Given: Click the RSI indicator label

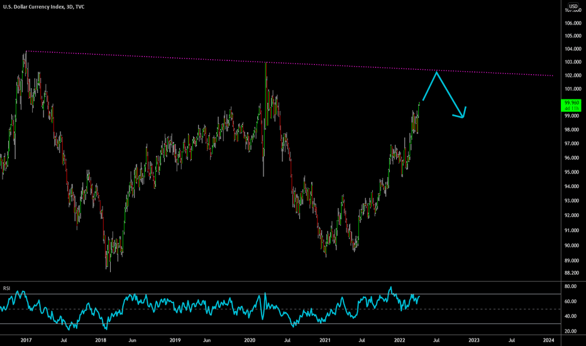Looking at the screenshot, I should [7, 288].
